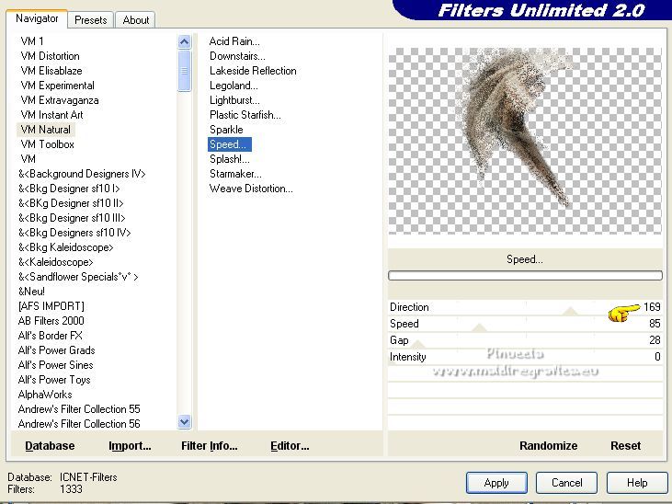Select VM Distortion category
Screen dimensions: 672x504
pyautogui.click(x=50, y=56)
